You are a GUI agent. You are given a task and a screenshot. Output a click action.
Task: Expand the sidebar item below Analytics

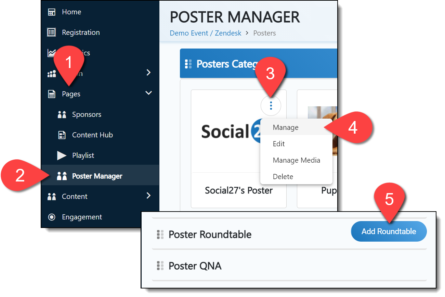coord(148,72)
